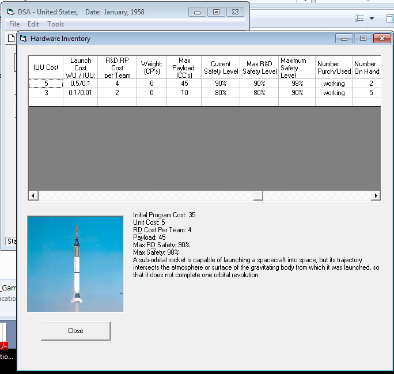The height and width of the screenshot is (374, 394).
Task: Select Max Payload cell showing 10
Action: [x=184, y=93]
